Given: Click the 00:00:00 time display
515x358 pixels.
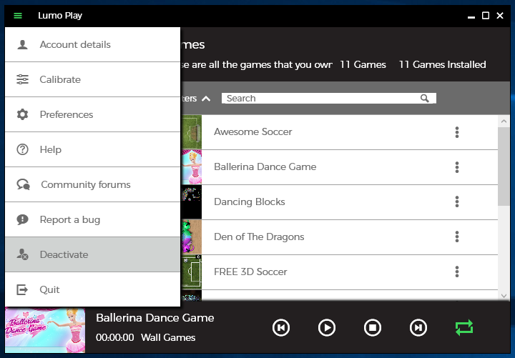Looking at the screenshot, I should 115,337.
